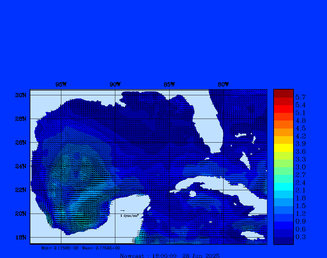
Task: Click the 24N latitude axis label
Action: coord(20,166)
